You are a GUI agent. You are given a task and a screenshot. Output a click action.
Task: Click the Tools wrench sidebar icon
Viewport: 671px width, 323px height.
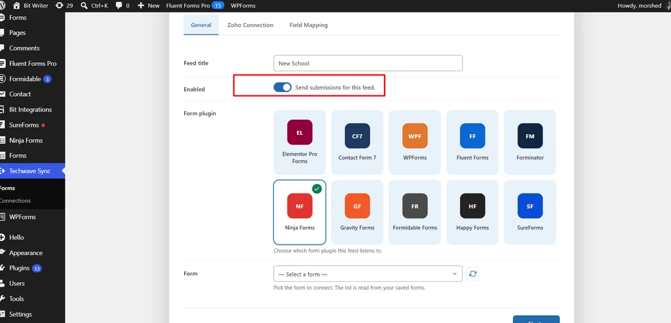pos(2,299)
